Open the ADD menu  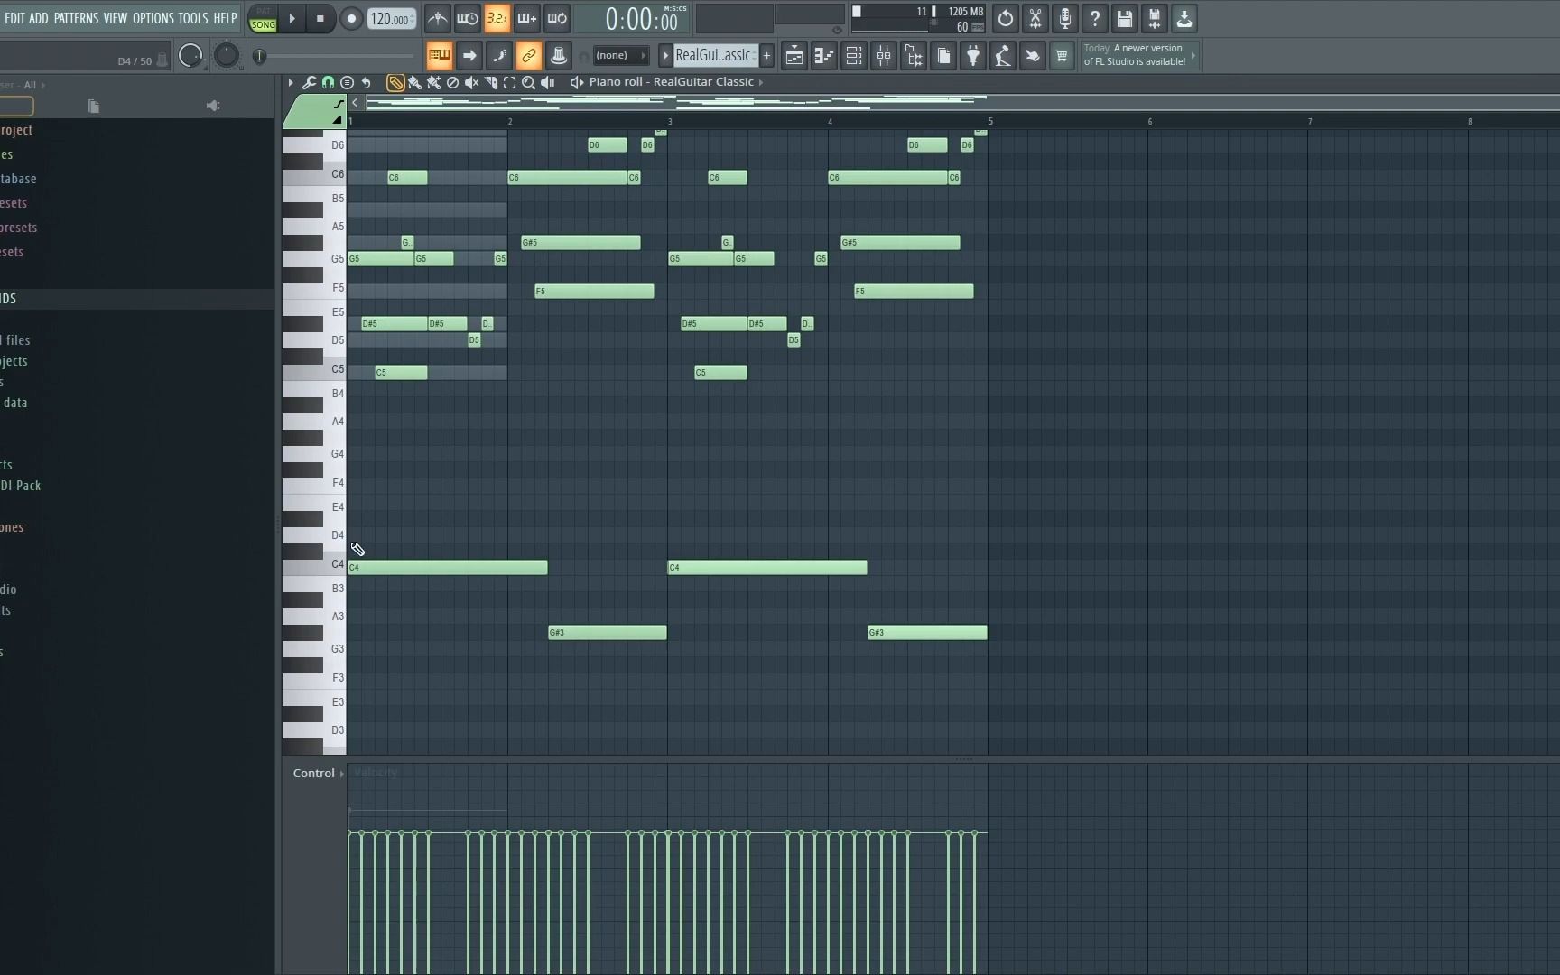[x=39, y=18]
